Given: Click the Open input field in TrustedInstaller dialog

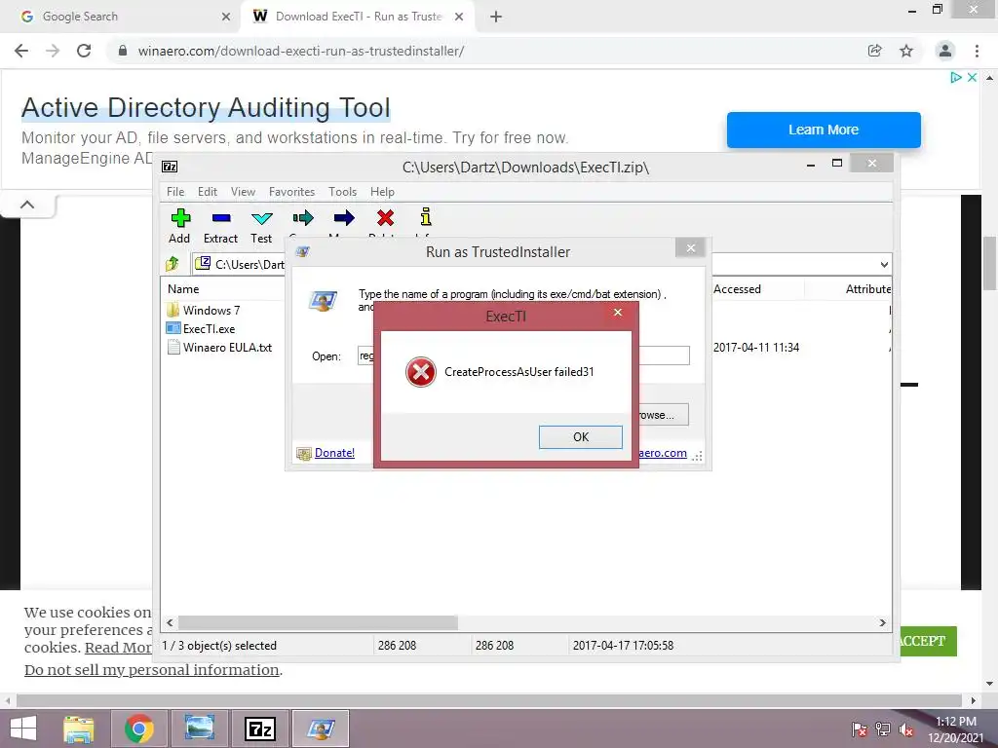Looking at the screenshot, I should [x=523, y=355].
